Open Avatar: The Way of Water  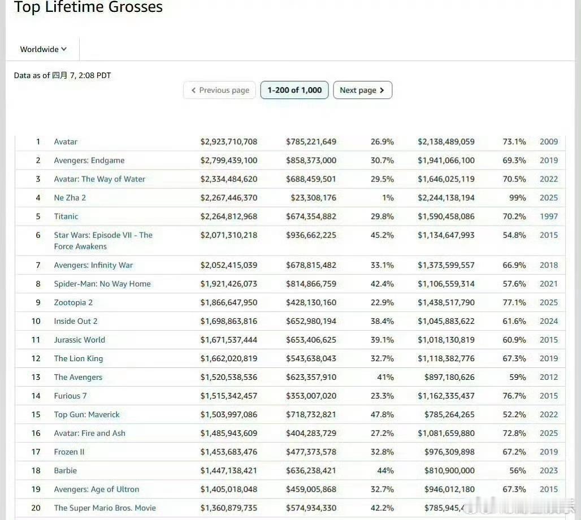(x=99, y=179)
